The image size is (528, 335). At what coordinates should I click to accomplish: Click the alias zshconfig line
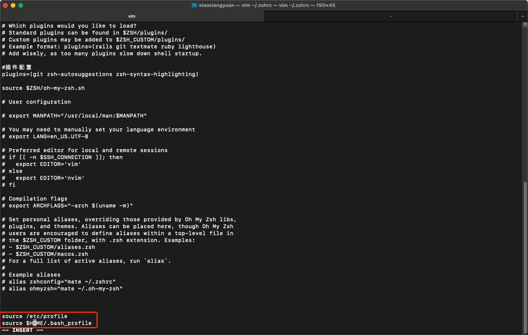[59, 282]
